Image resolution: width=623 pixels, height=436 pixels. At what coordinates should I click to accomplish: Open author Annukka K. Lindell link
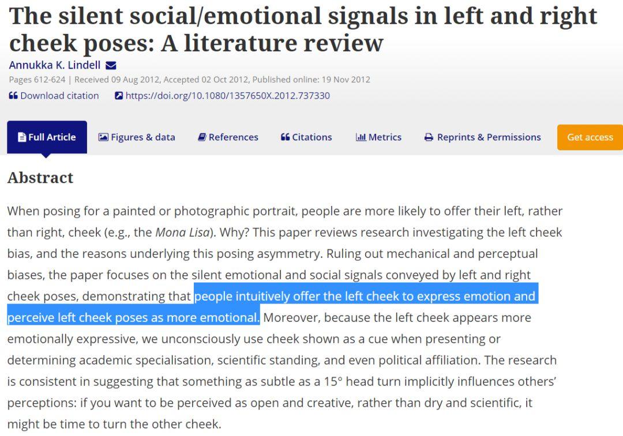point(55,65)
